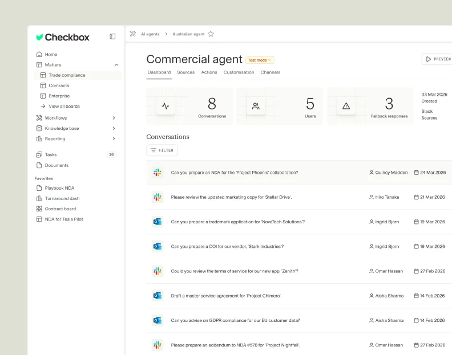Click Slack icon on Stellar Drive row

(x=158, y=197)
